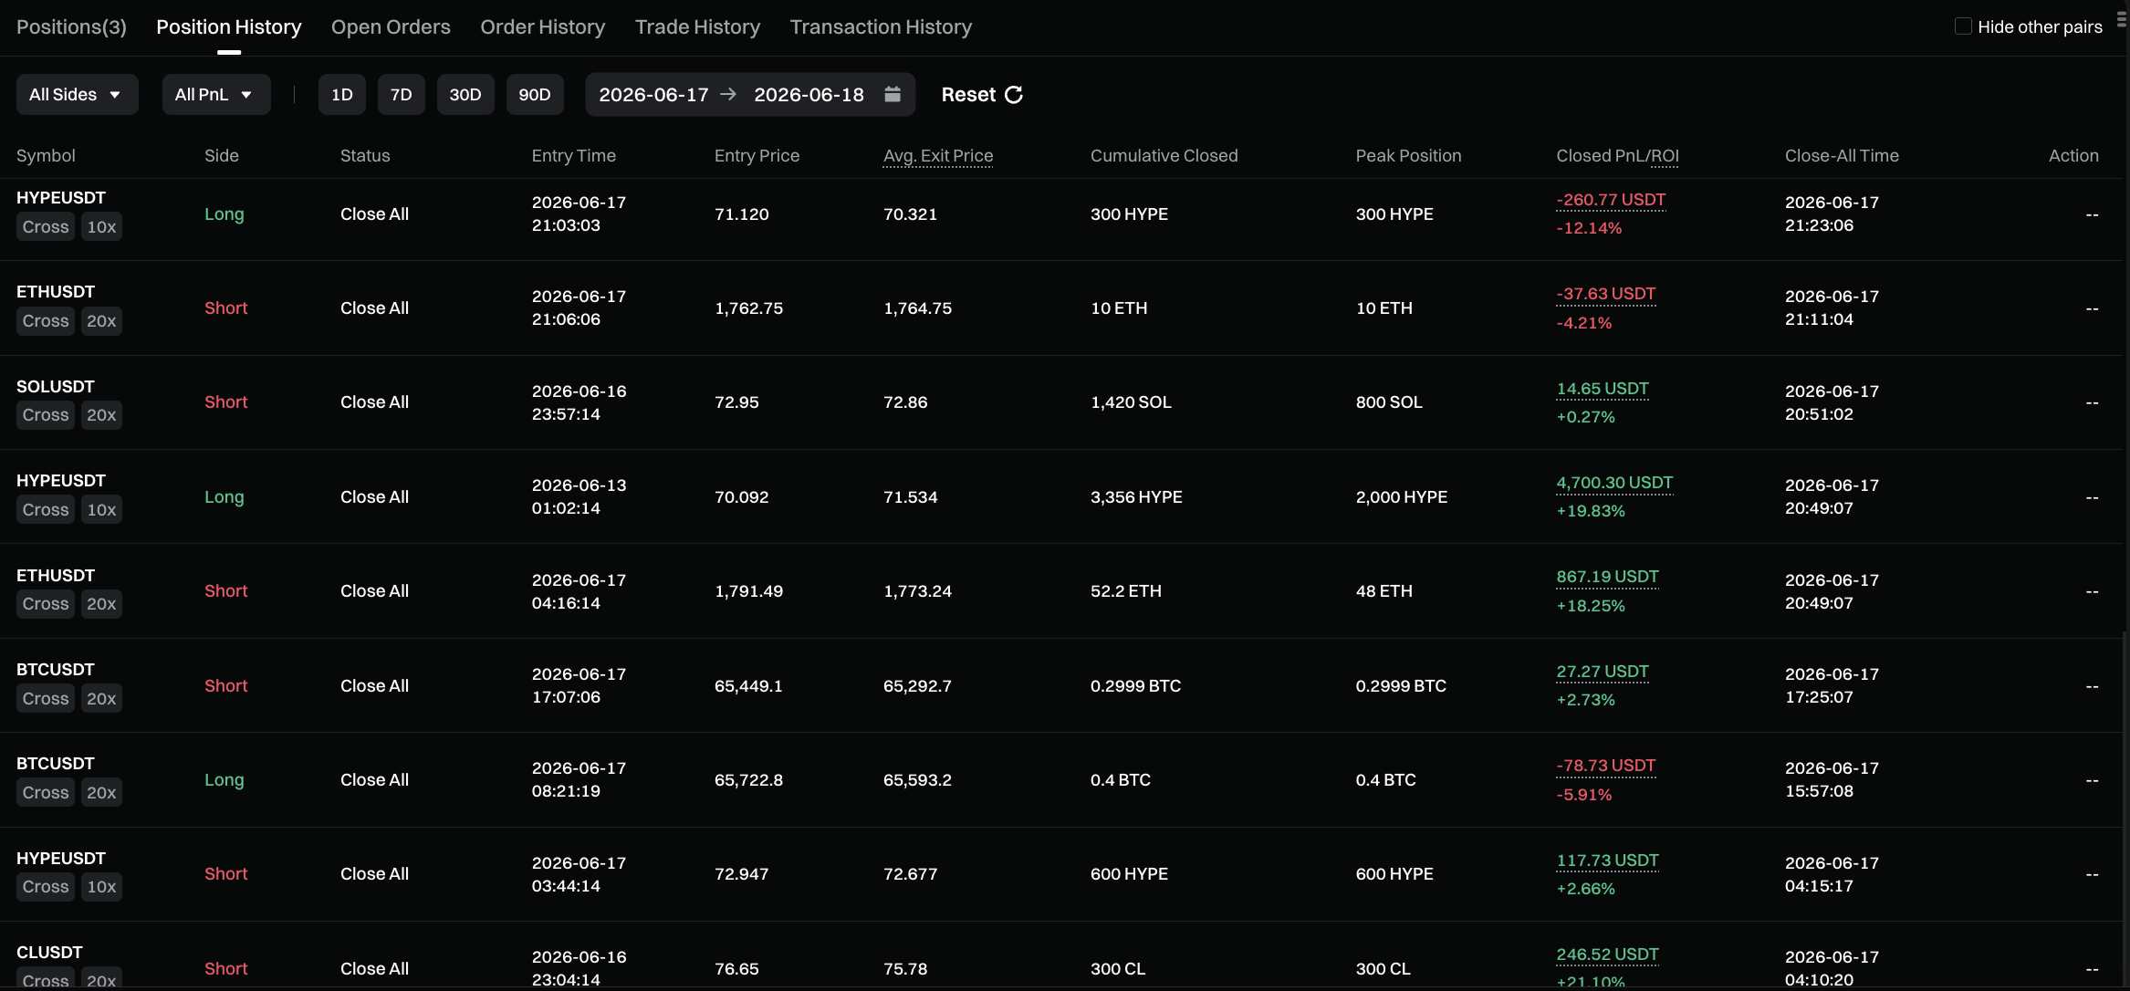This screenshot has width=2130, height=991.
Task: Click the Reset button label
Action: [968, 95]
